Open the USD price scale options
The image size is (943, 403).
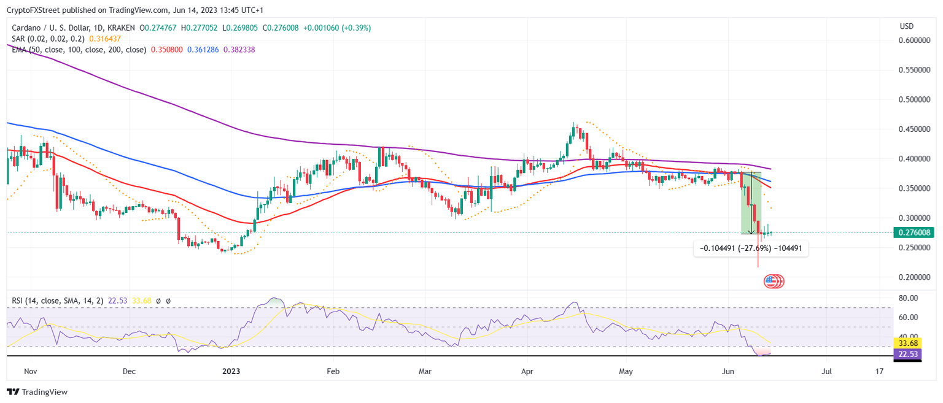click(x=907, y=26)
